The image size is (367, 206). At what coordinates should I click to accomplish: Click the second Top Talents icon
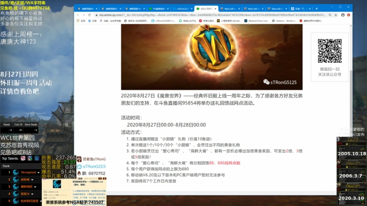coord(30,159)
